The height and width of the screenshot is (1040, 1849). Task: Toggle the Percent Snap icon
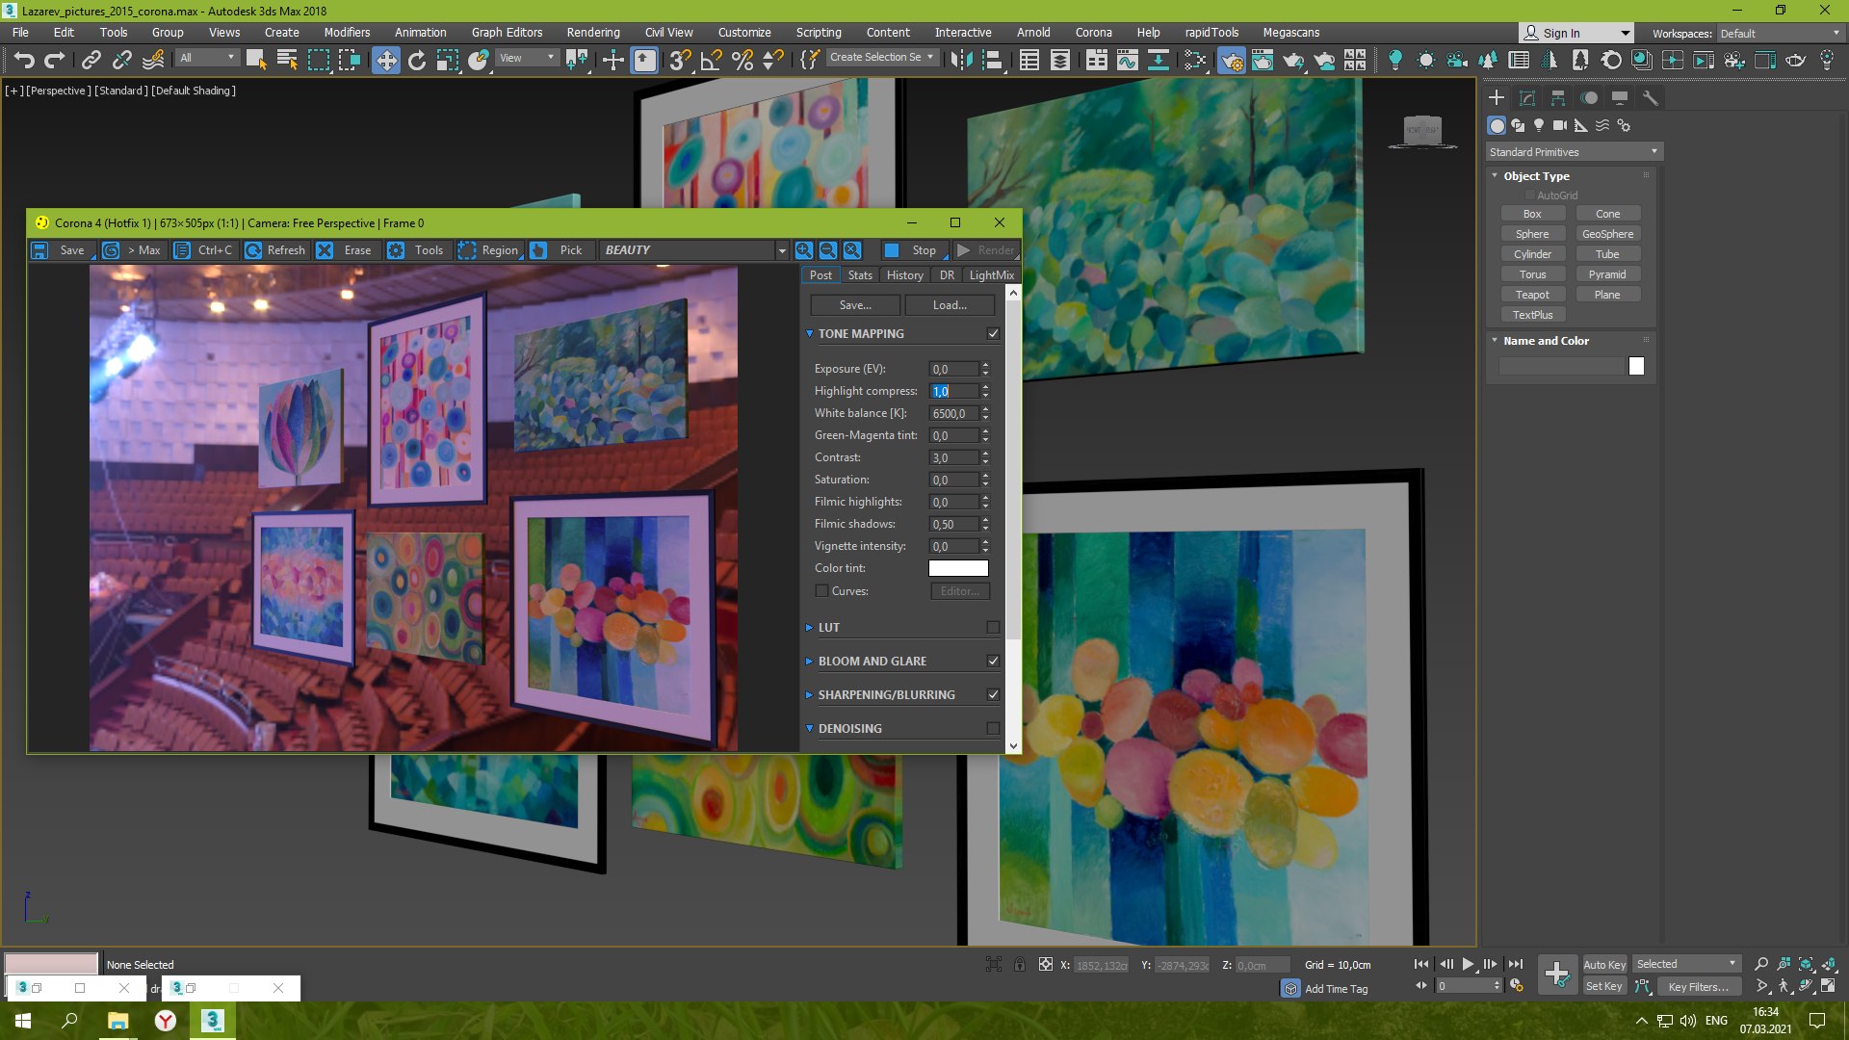[x=742, y=60]
